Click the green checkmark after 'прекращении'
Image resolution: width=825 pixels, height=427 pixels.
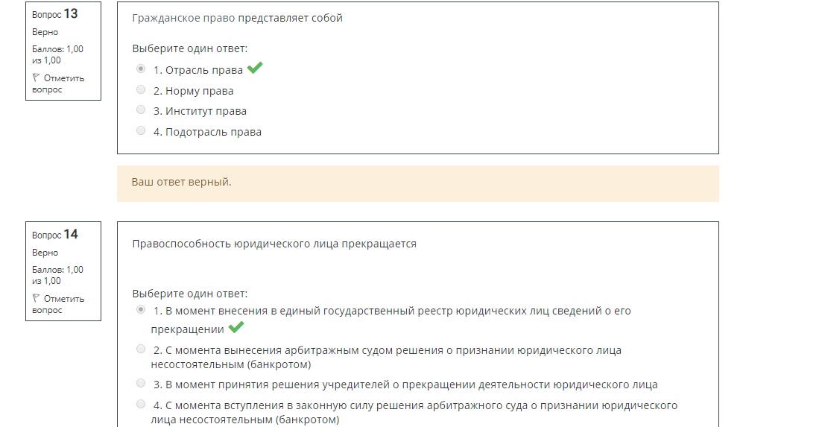click(236, 327)
